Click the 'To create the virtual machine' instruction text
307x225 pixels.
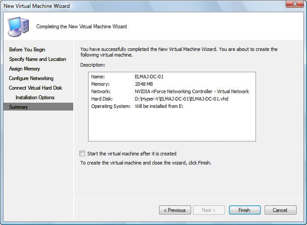click(x=146, y=163)
